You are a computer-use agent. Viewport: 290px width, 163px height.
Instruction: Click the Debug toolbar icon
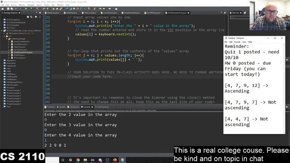pyautogui.click(x=20, y=9)
